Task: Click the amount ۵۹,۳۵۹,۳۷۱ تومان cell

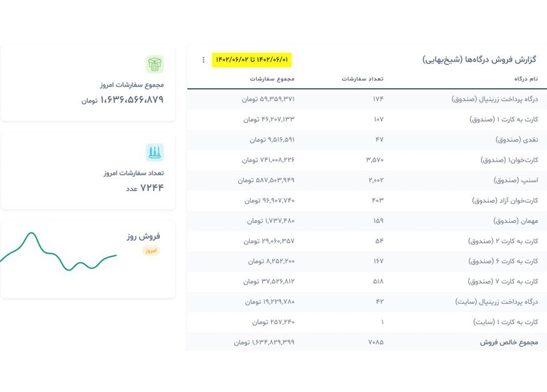Action: 269,99
